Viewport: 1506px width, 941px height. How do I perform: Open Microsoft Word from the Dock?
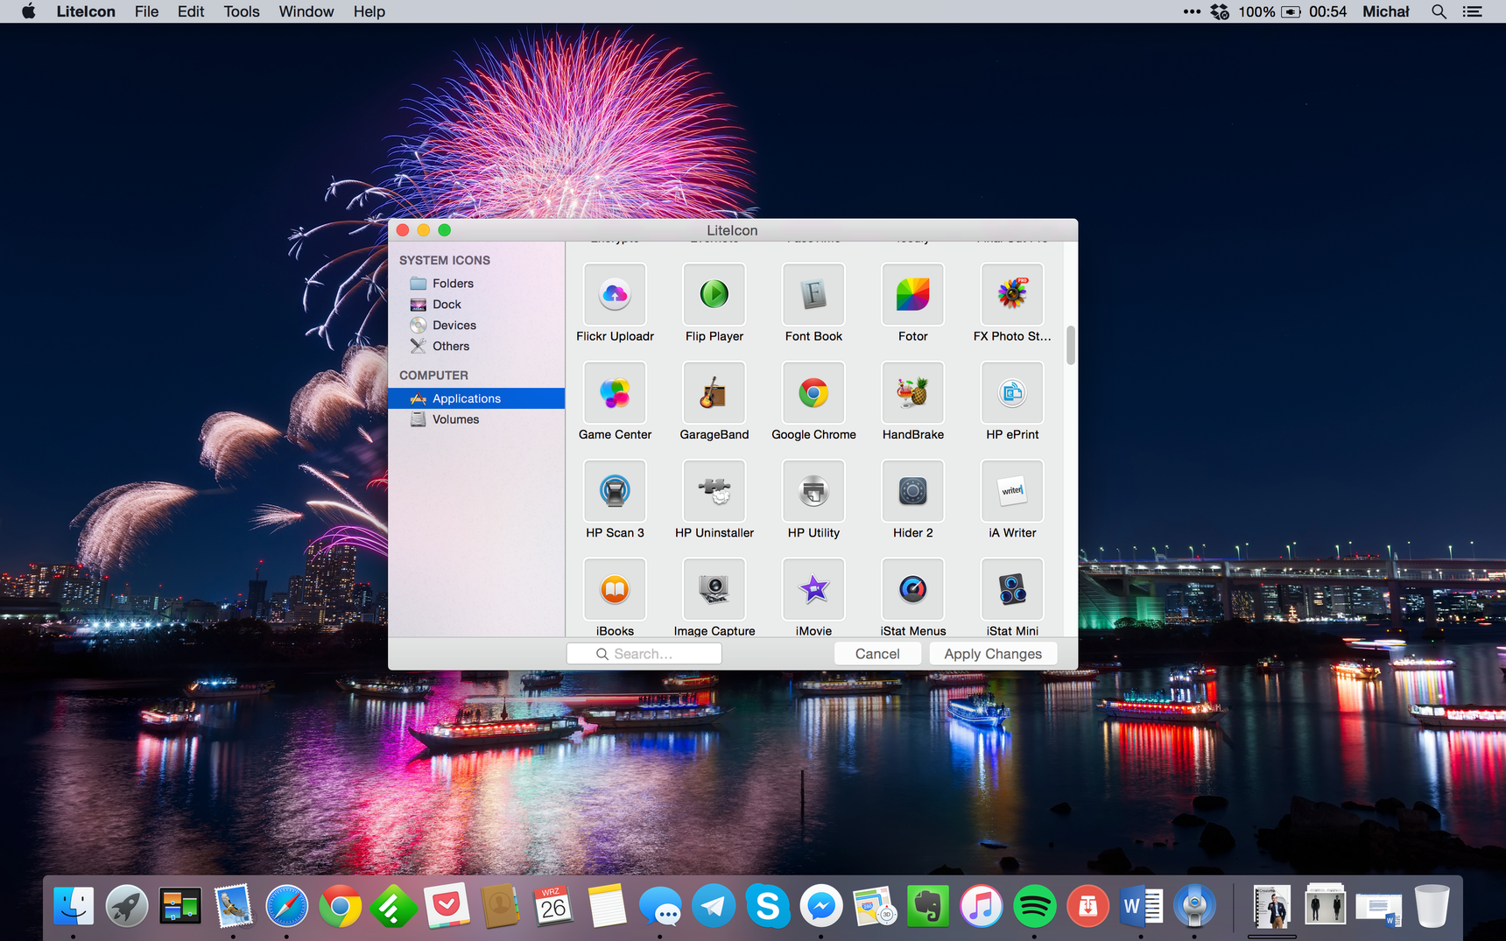(1141, 907)
